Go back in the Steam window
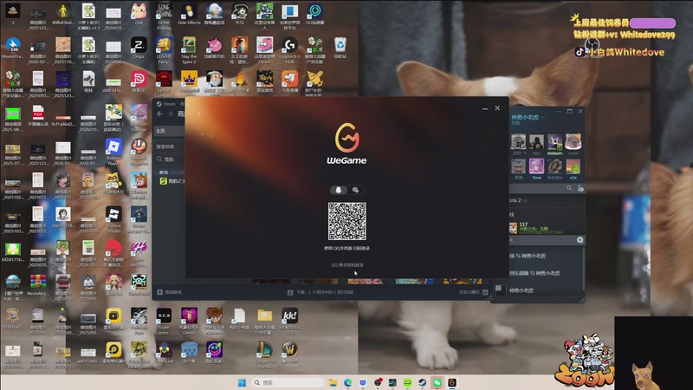 (x=160, y=114)
